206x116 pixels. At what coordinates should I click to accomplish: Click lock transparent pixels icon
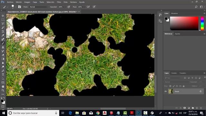[x=170, y=86]
